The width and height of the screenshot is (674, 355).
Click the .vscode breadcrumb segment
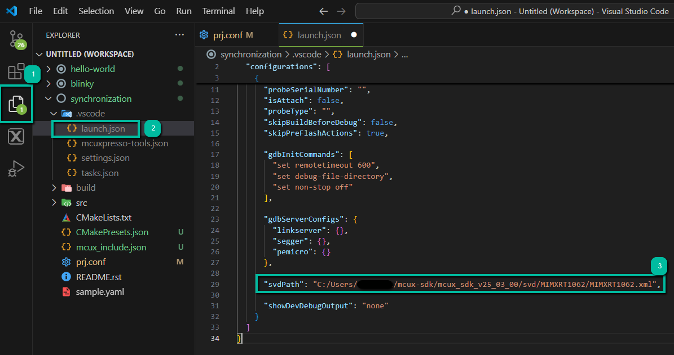pos(307,55)
